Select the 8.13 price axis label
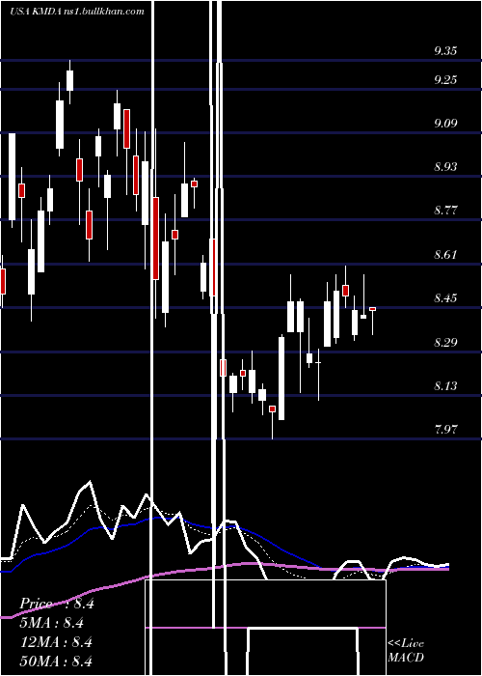 click(445, 386)
